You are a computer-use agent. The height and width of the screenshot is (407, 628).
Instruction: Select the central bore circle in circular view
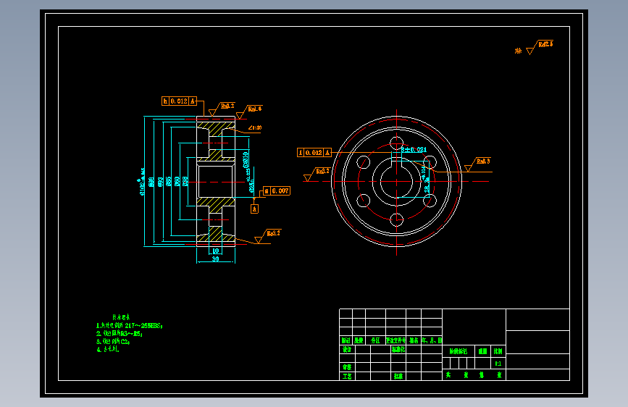point(396,182)
